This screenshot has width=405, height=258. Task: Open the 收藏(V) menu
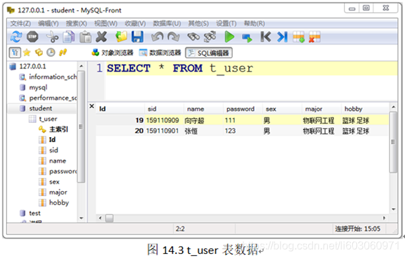click(135, 24)
